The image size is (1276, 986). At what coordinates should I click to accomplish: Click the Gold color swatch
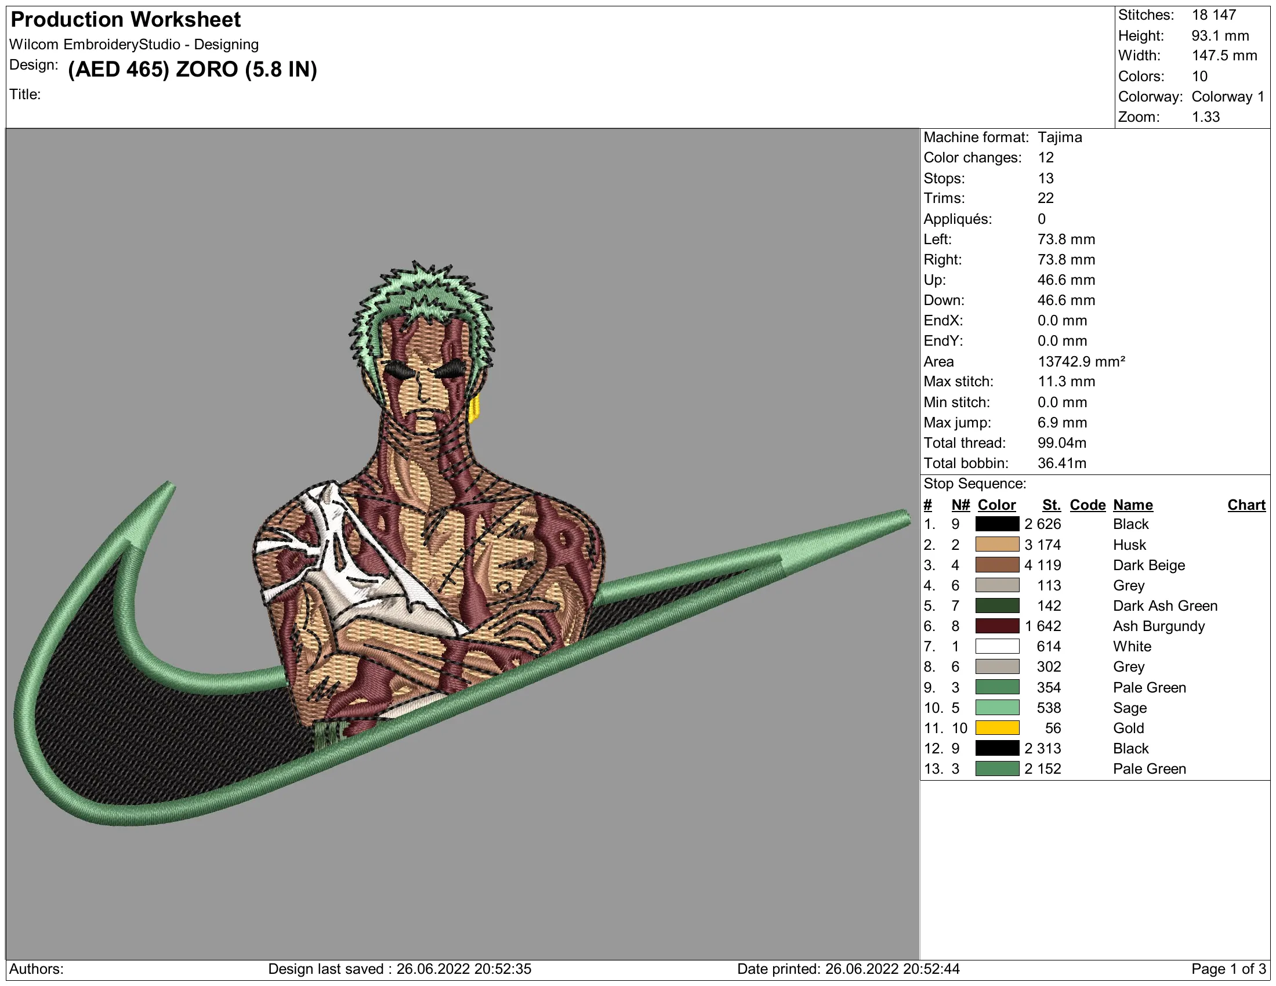click(x=998, y=728)
